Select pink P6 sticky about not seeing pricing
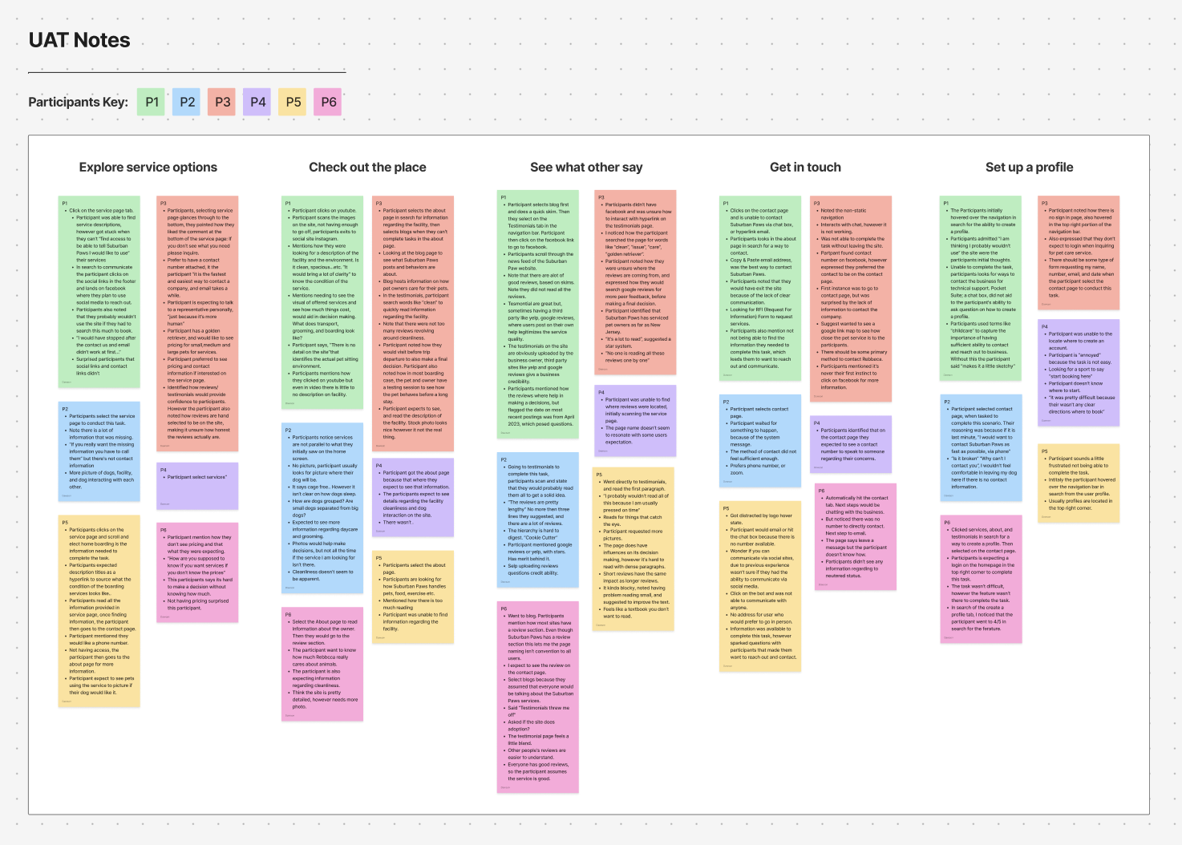Screen dimensions: 1182x845 coord(197,572)
